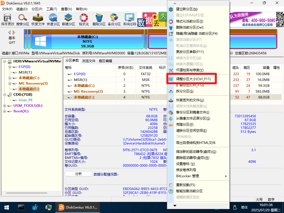Image resolution: width=284 pixels, height=213 pixels.
Task: Select 清除分区空闲空间(E) in context menu
Action: click(191, 131)
